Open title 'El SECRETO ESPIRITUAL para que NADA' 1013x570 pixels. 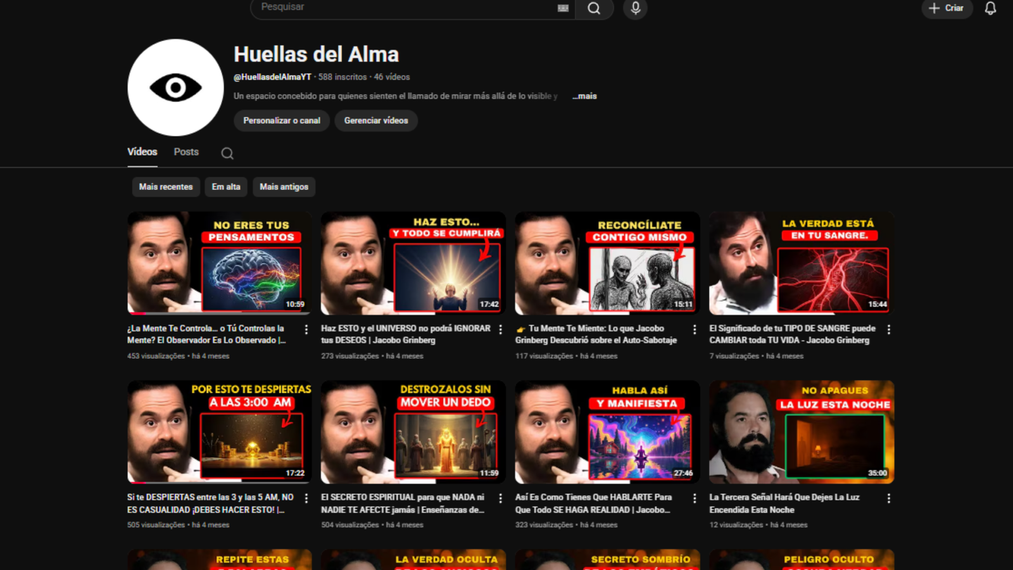[403, 503]
